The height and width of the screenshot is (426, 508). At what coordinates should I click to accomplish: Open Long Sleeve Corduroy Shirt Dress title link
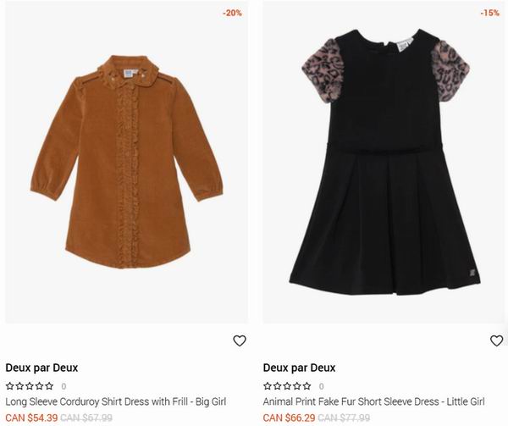(116, 401)
